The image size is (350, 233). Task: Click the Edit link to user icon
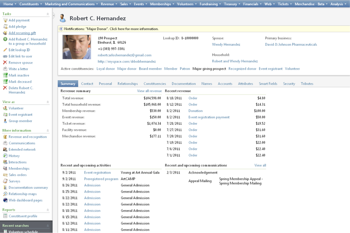click(5, 56)
